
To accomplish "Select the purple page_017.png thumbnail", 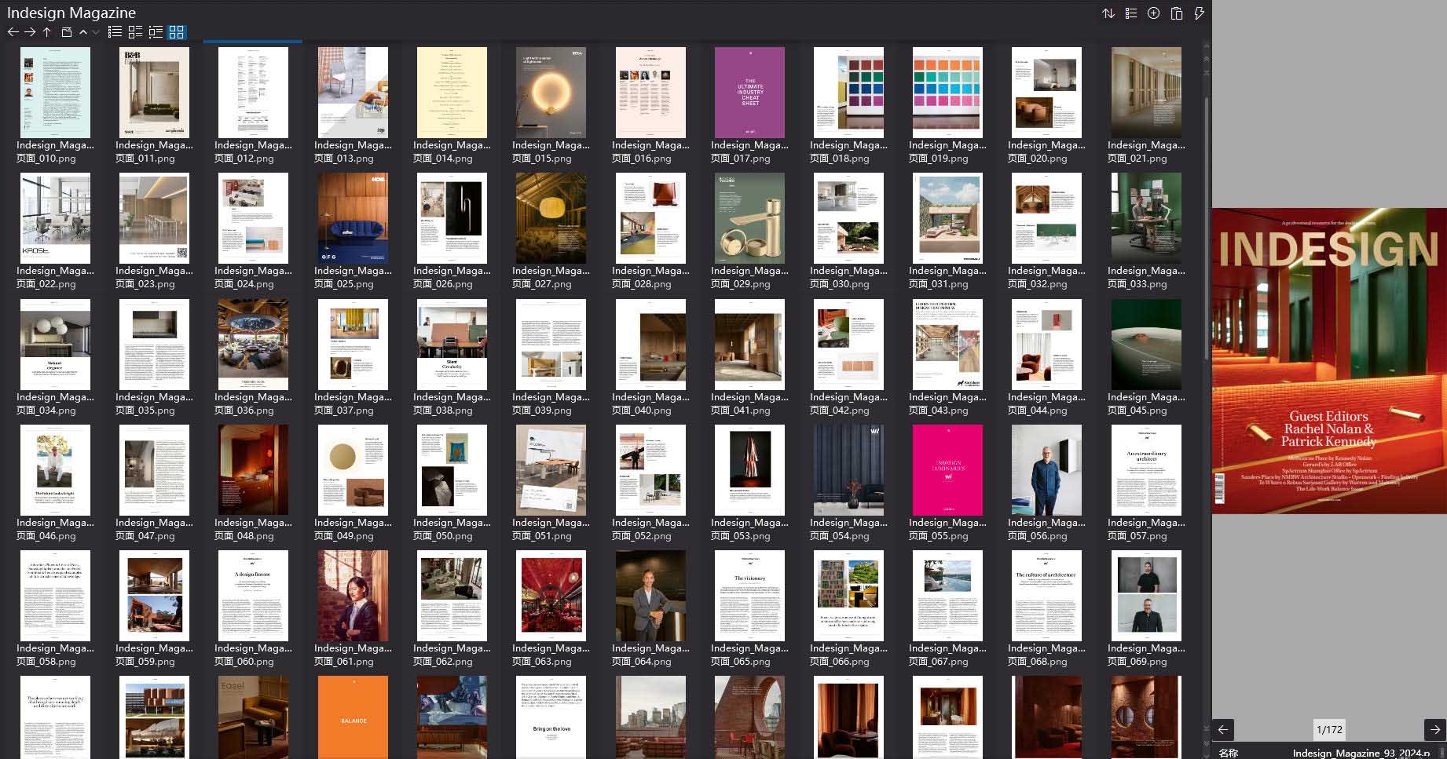I will point(749,93).
